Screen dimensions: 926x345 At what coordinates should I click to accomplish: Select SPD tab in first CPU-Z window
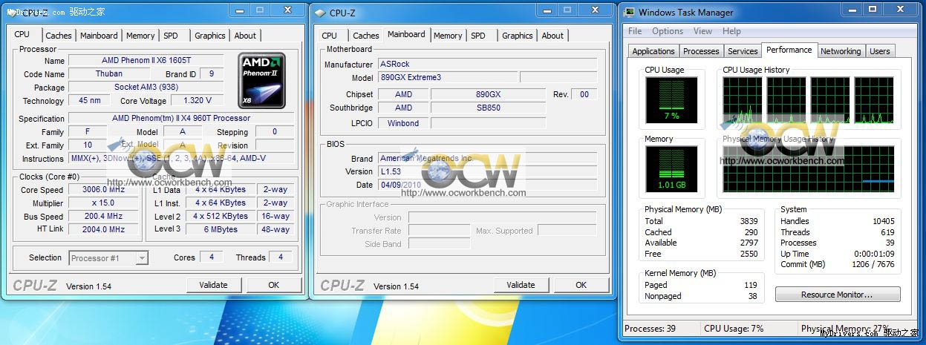[x=171, y=36]
